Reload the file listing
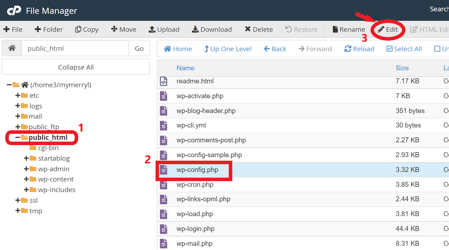449x250 pixels. (359, 49)
